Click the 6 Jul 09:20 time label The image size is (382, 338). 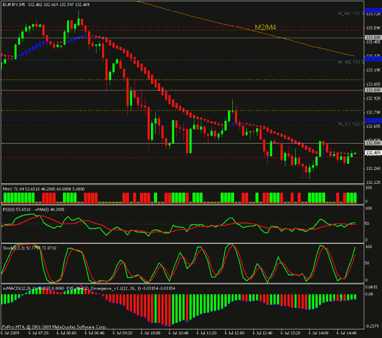point(122,333)
